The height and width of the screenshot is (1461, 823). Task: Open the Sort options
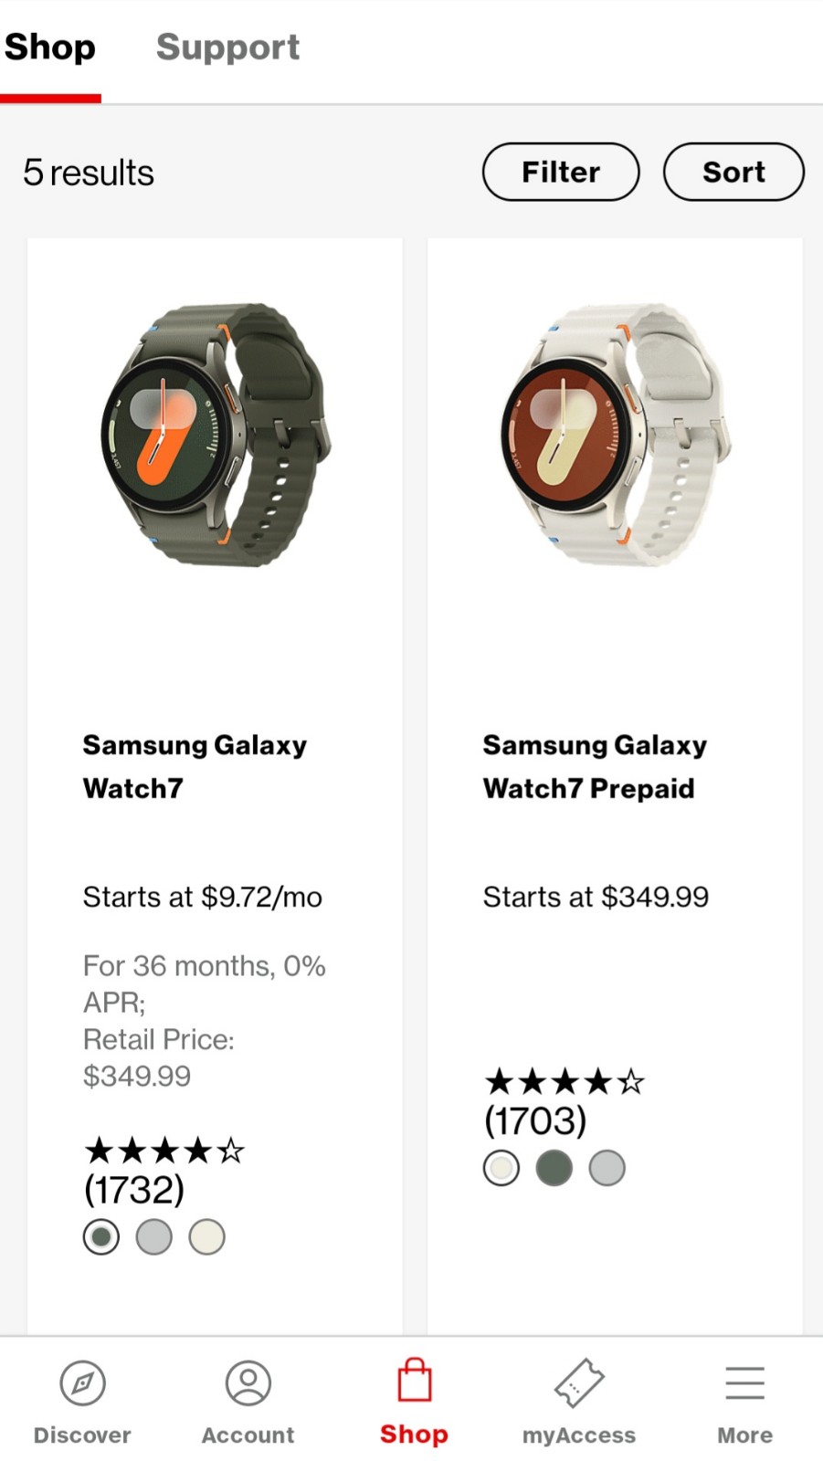[733, 172]
